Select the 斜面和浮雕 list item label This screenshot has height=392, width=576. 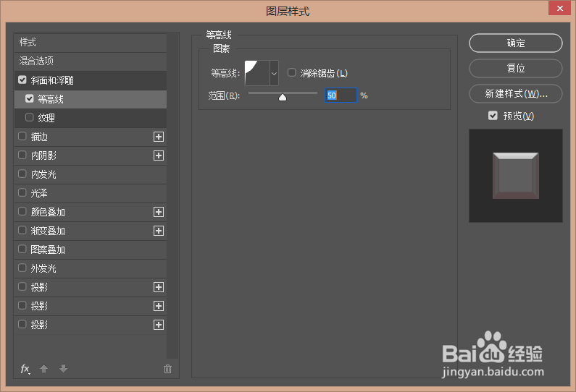click(x=52, y=80)
